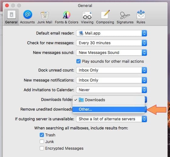Close the General preferences window

point(7,5)
